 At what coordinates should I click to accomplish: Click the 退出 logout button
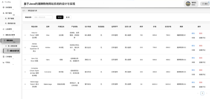205,4
